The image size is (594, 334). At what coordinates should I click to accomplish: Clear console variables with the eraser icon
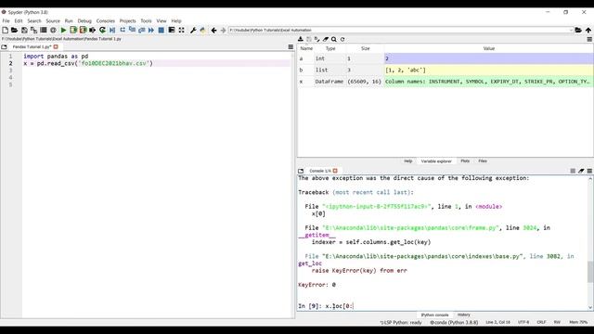pyautogui.click(x=581, y=171)
